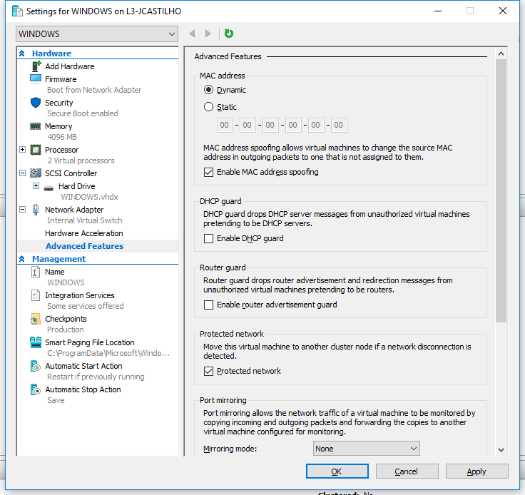The height and width of the screenshot is (495, 525).
Task: Click the Smart Paging File Location icon
Action: (x=36, y=342)
